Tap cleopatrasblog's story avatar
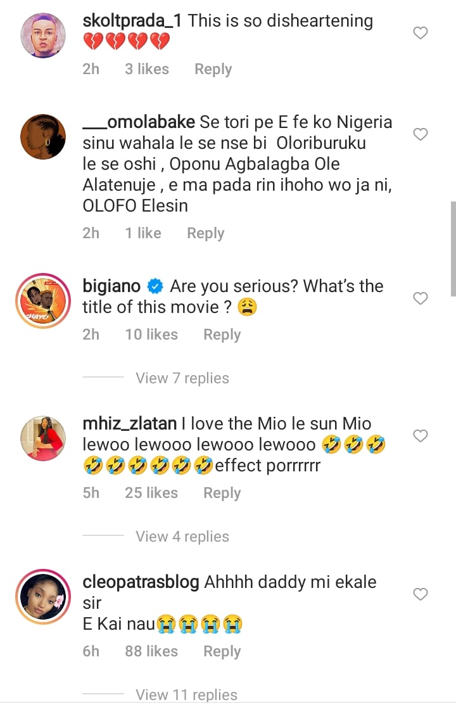This screenshot has height=714, width=456. pyautogui.click(x=43, y=596)
